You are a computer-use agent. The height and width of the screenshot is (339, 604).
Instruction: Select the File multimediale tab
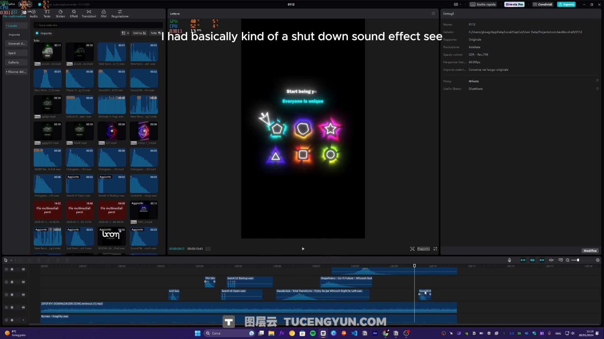pos(14,13)
